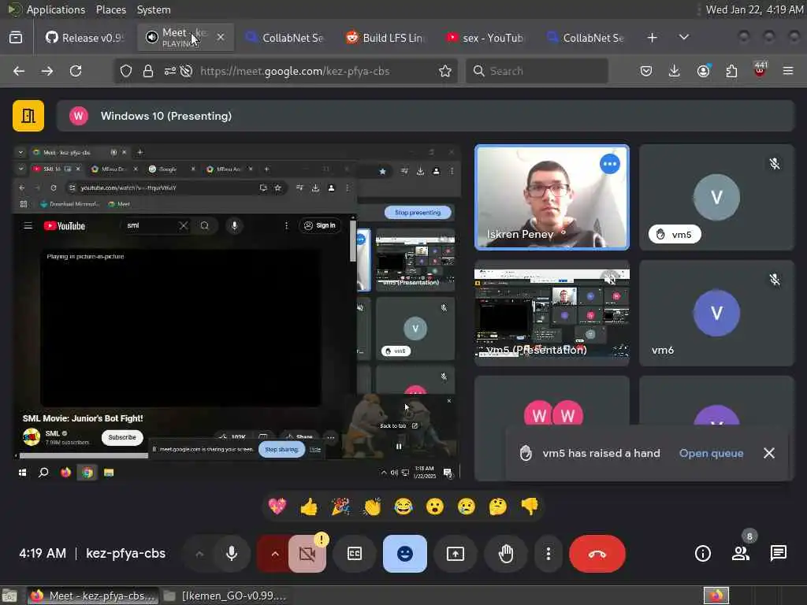Bookmark this page with star icon
Screen dimensions: 807x605
tap(445, 71)
